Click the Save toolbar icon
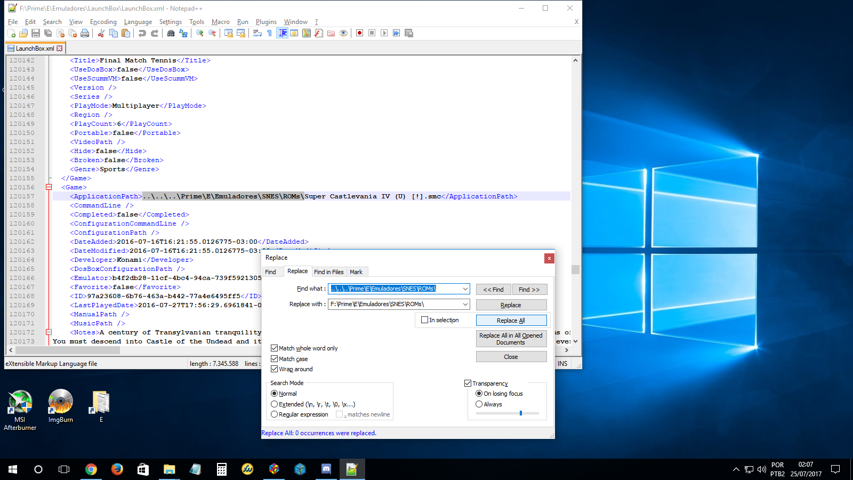This screenshot has width=853, height=480. click(36, 33)
